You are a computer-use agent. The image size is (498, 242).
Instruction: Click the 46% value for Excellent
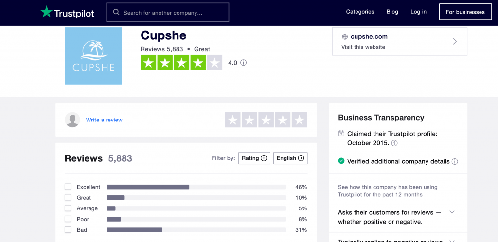[301, 187]
